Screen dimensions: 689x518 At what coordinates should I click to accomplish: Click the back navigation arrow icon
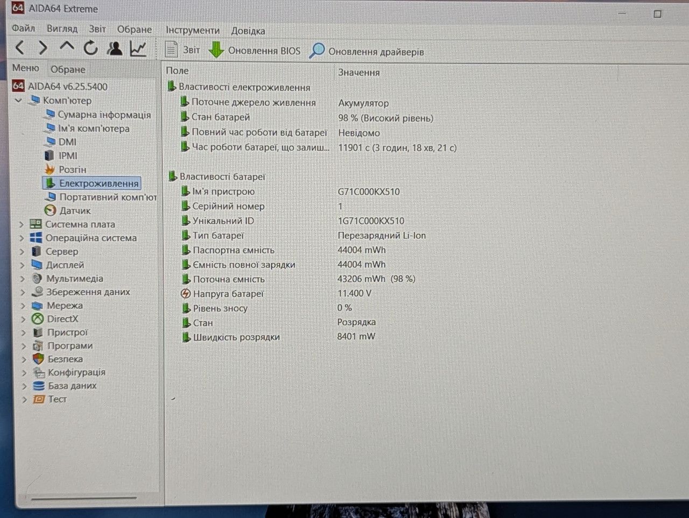20,48
